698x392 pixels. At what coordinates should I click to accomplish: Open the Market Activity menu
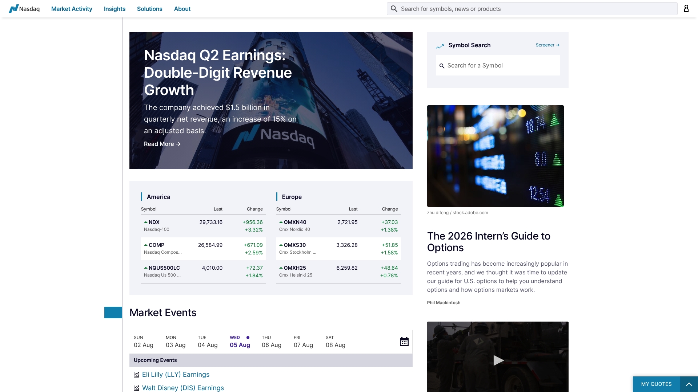[x=72, y=9]
